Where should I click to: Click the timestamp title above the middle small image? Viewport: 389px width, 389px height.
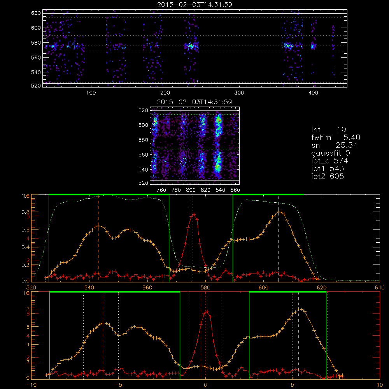[194, 102]
